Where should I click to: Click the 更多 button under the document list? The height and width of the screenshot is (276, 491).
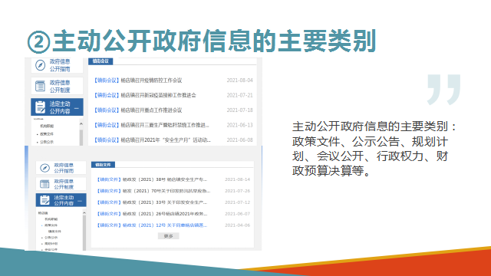(x=169, y=236)
